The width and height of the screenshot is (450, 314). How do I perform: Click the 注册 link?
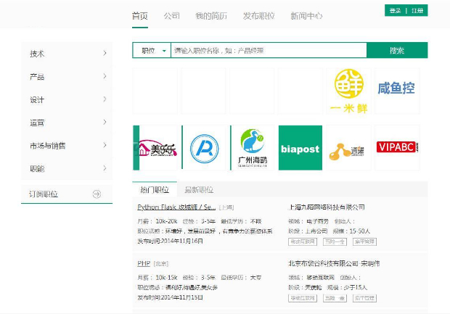417,11
